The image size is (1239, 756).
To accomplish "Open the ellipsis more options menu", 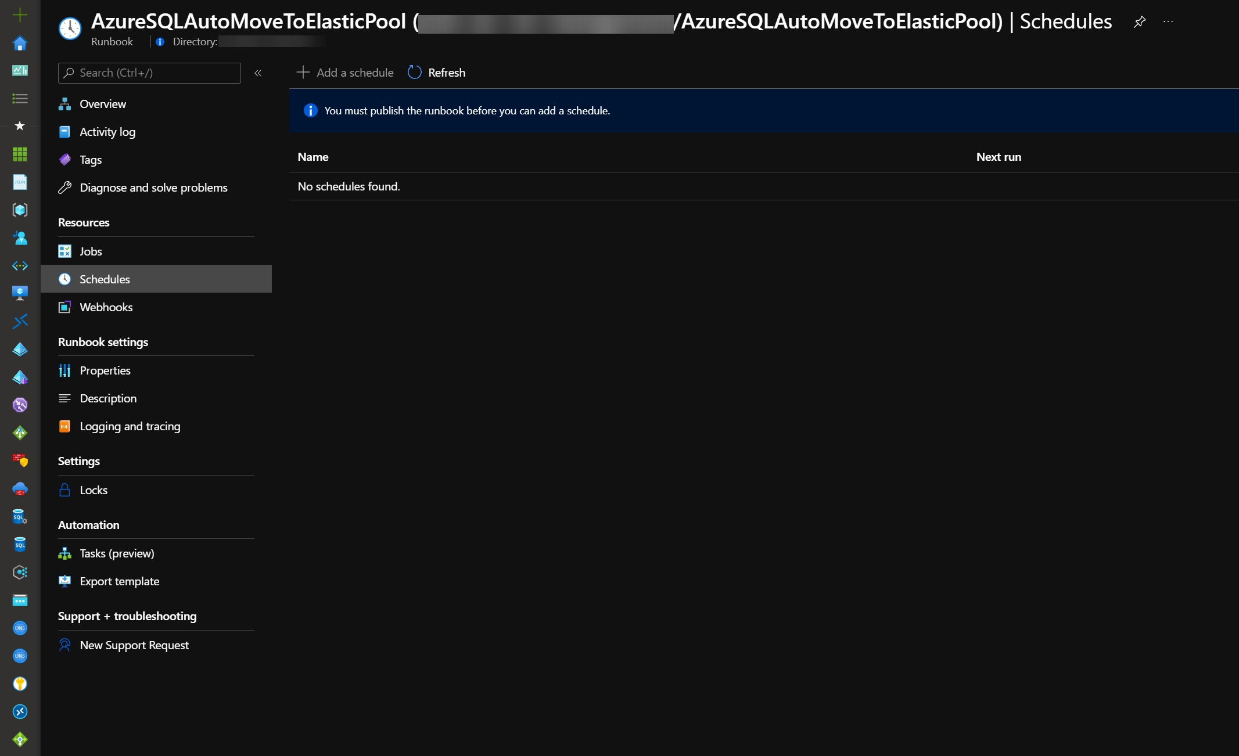I will pyautogui.click(x=1168, y=22).
